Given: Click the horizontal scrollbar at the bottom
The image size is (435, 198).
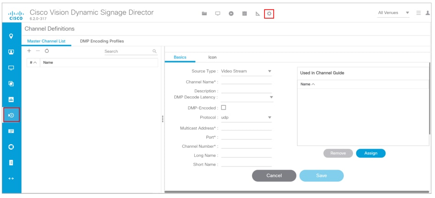Looking at the screenshot, I should 297,192.
